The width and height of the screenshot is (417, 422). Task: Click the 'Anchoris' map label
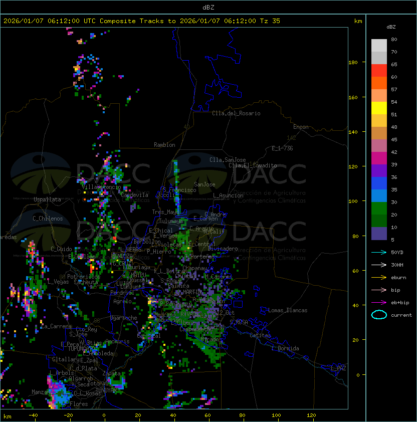pos(117,341)
